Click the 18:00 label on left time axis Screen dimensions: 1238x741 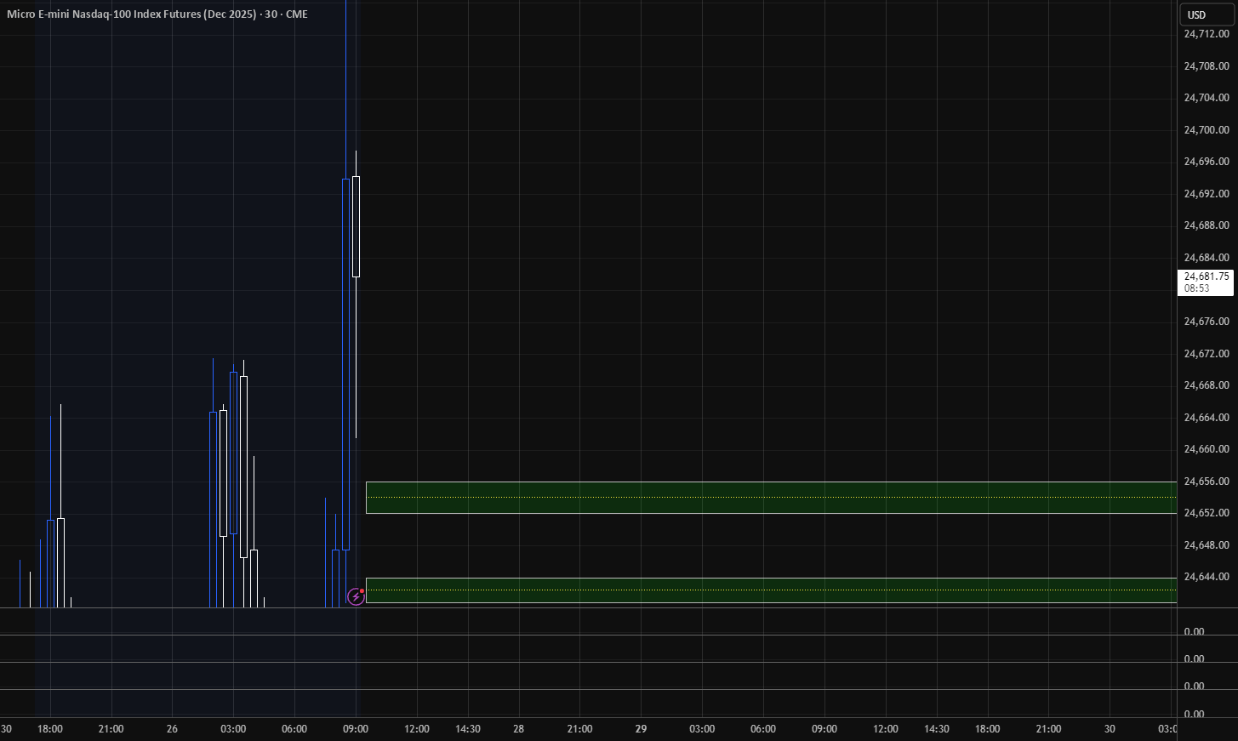(49, 729)
